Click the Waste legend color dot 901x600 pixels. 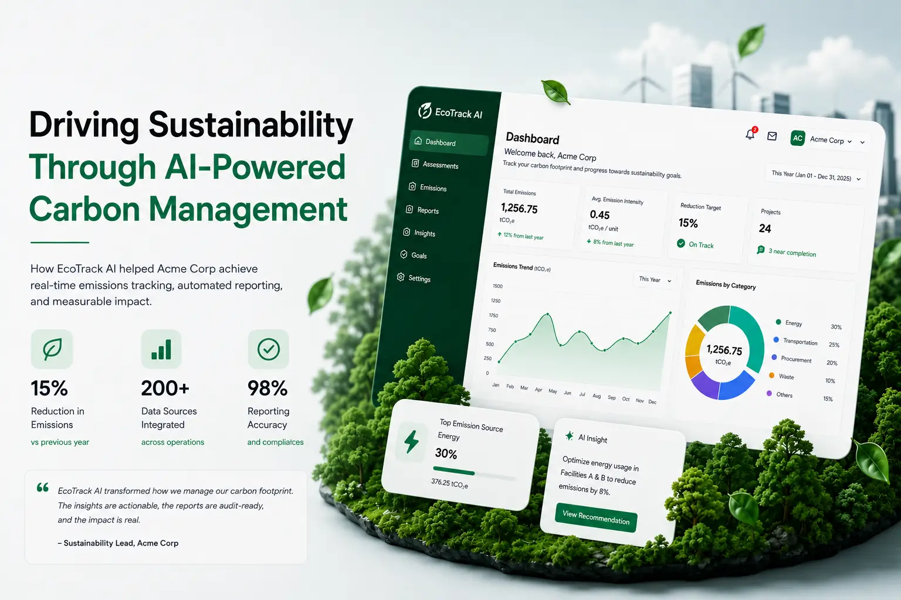[x=772, y=375]
